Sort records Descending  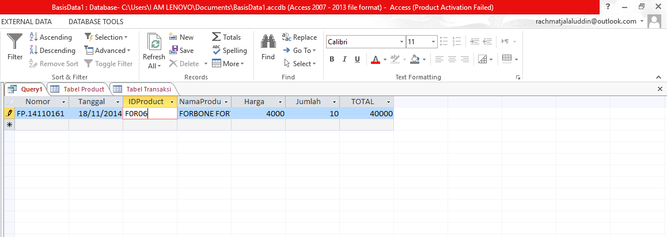pyautogui.click(x=52, y=51)
